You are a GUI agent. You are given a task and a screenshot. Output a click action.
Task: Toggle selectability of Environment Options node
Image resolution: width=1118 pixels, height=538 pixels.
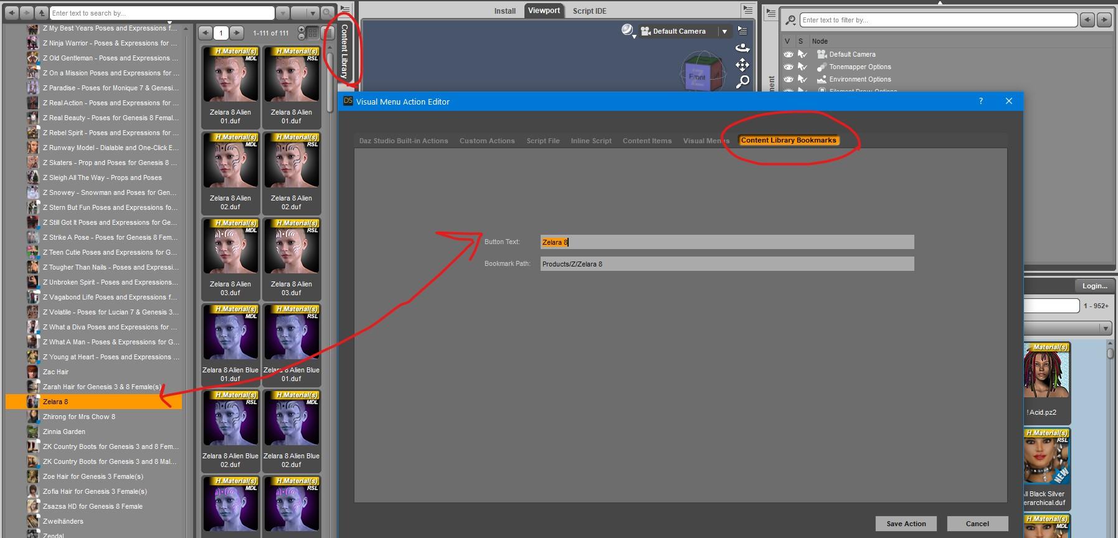(803, 79)
